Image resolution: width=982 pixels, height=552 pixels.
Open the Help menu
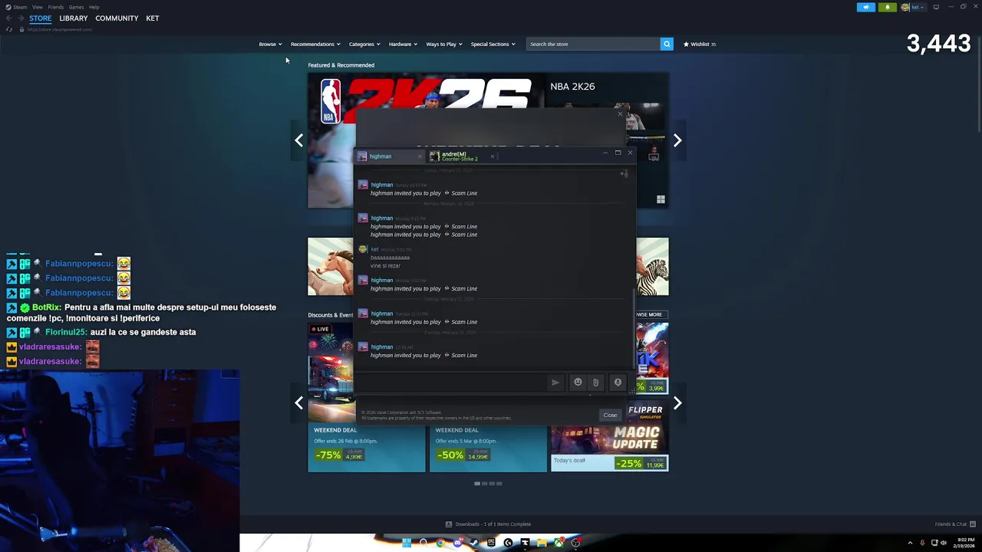tap(94, 7)
